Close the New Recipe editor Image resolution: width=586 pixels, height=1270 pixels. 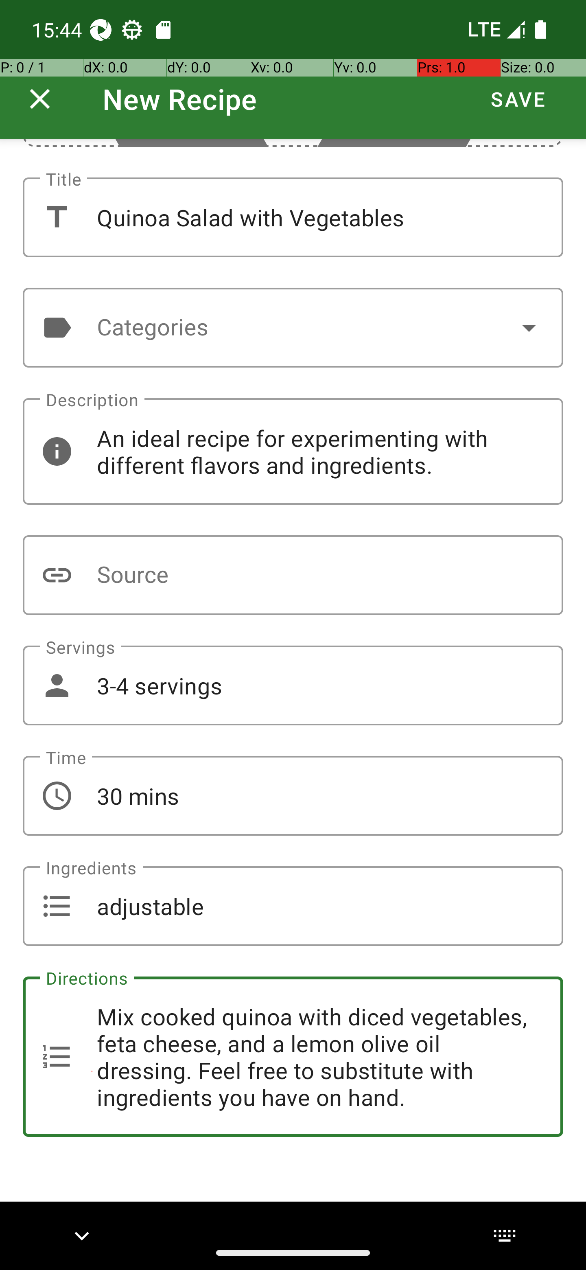[x=40, y=99]
